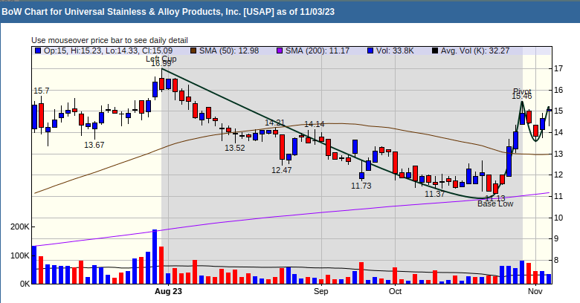580x303 pixels.
Task: Click the black Avg. Vol legend square
Action: tap(435, 50)
